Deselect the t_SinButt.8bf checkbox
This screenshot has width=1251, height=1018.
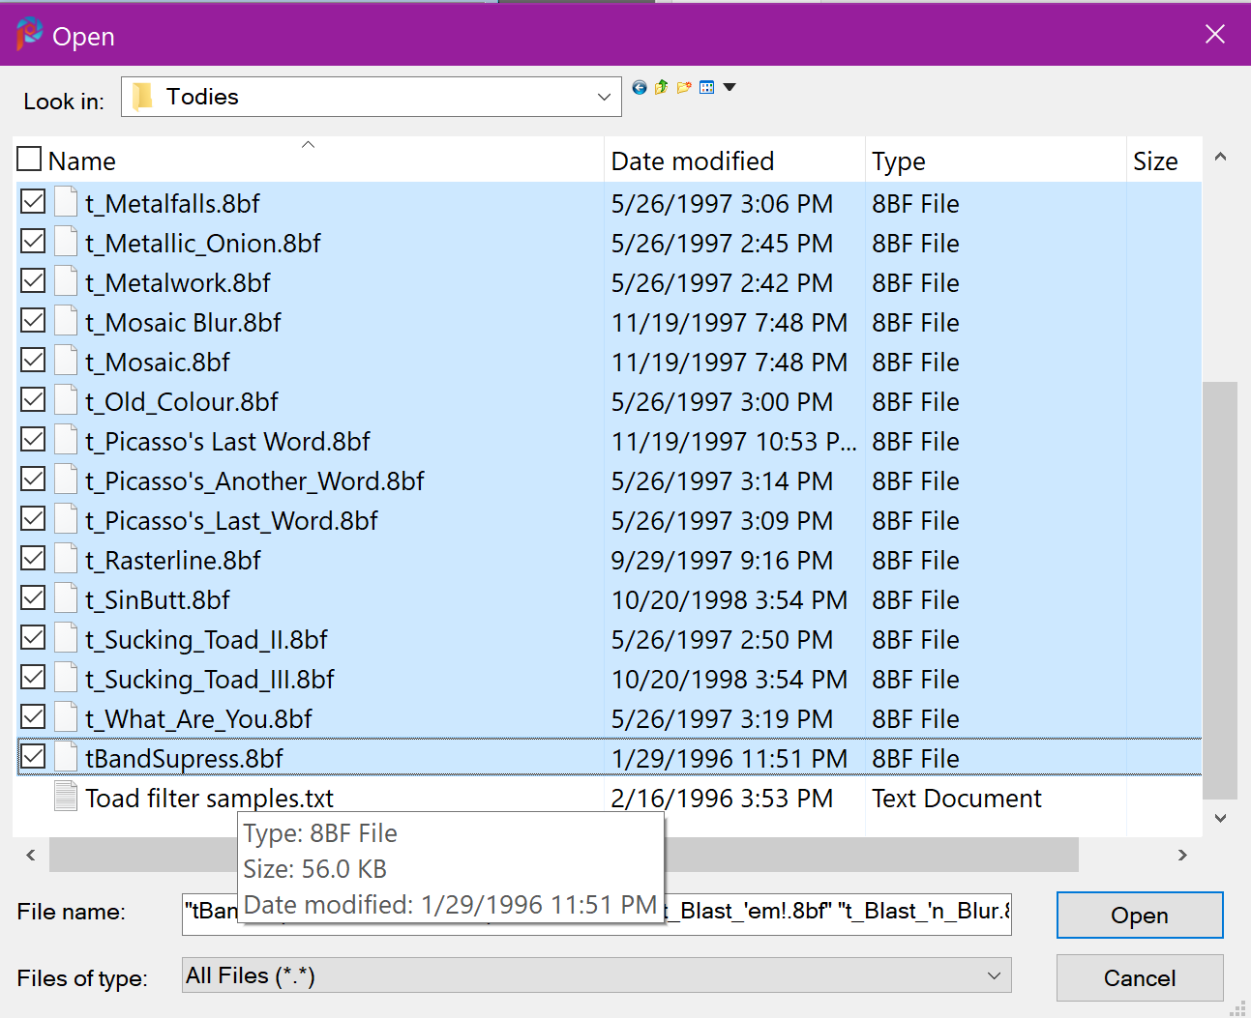coord(33,598)
